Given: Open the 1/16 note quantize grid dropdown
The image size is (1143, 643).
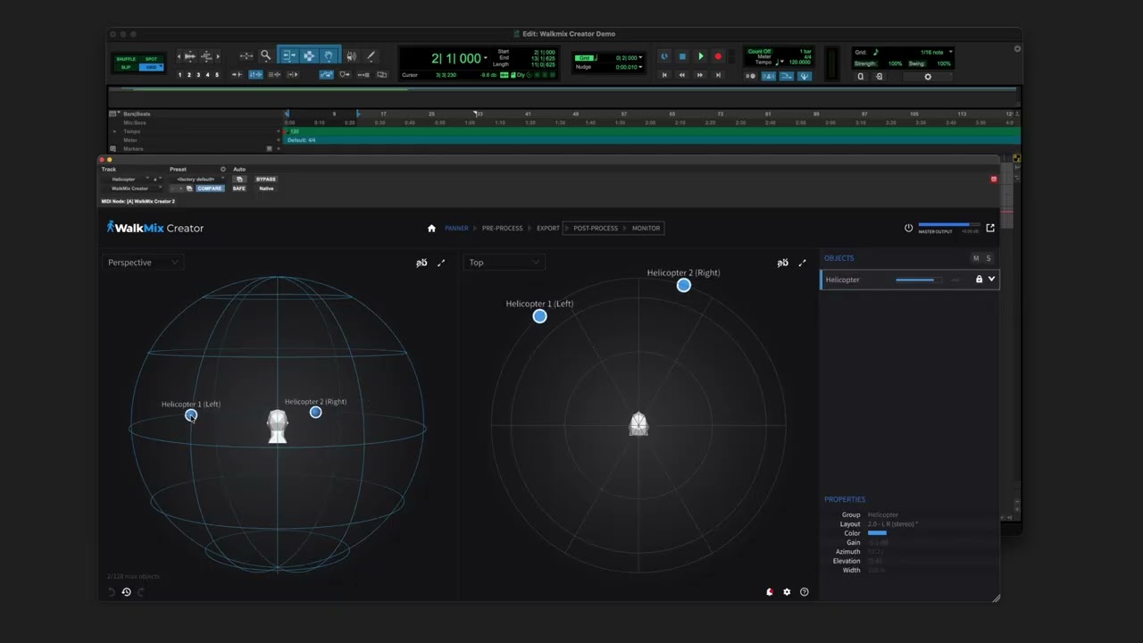Looking at the screenshot, I should (x=950, y=52).
